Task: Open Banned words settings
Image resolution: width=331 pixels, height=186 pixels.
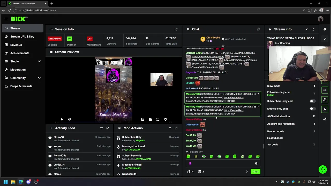Action: click(x=291, y=131)
